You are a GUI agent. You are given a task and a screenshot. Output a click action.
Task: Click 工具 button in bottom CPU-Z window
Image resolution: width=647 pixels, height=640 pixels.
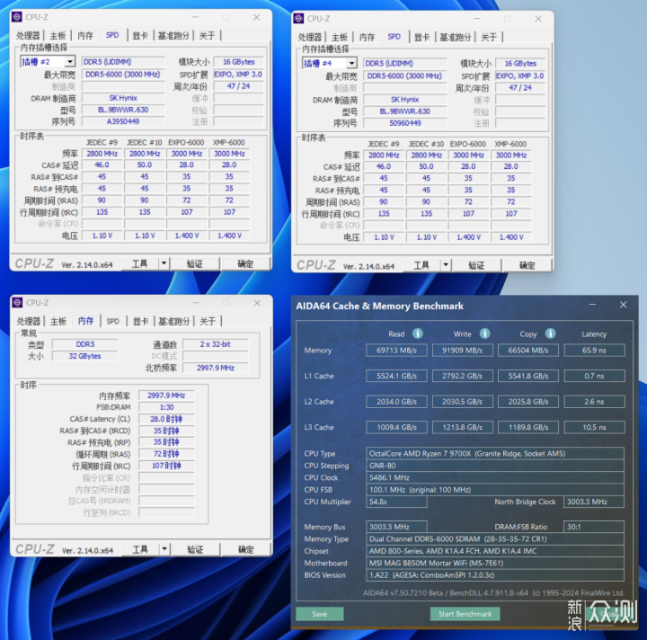click(x=140, y=549)
